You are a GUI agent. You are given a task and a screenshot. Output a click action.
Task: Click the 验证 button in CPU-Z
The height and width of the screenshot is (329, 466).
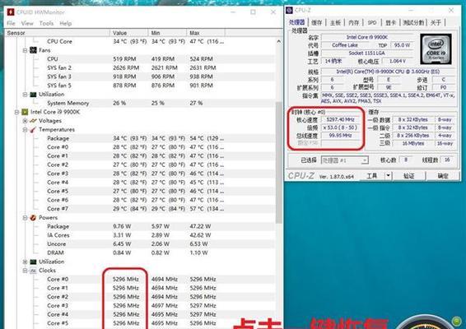(x=409, y=176)
